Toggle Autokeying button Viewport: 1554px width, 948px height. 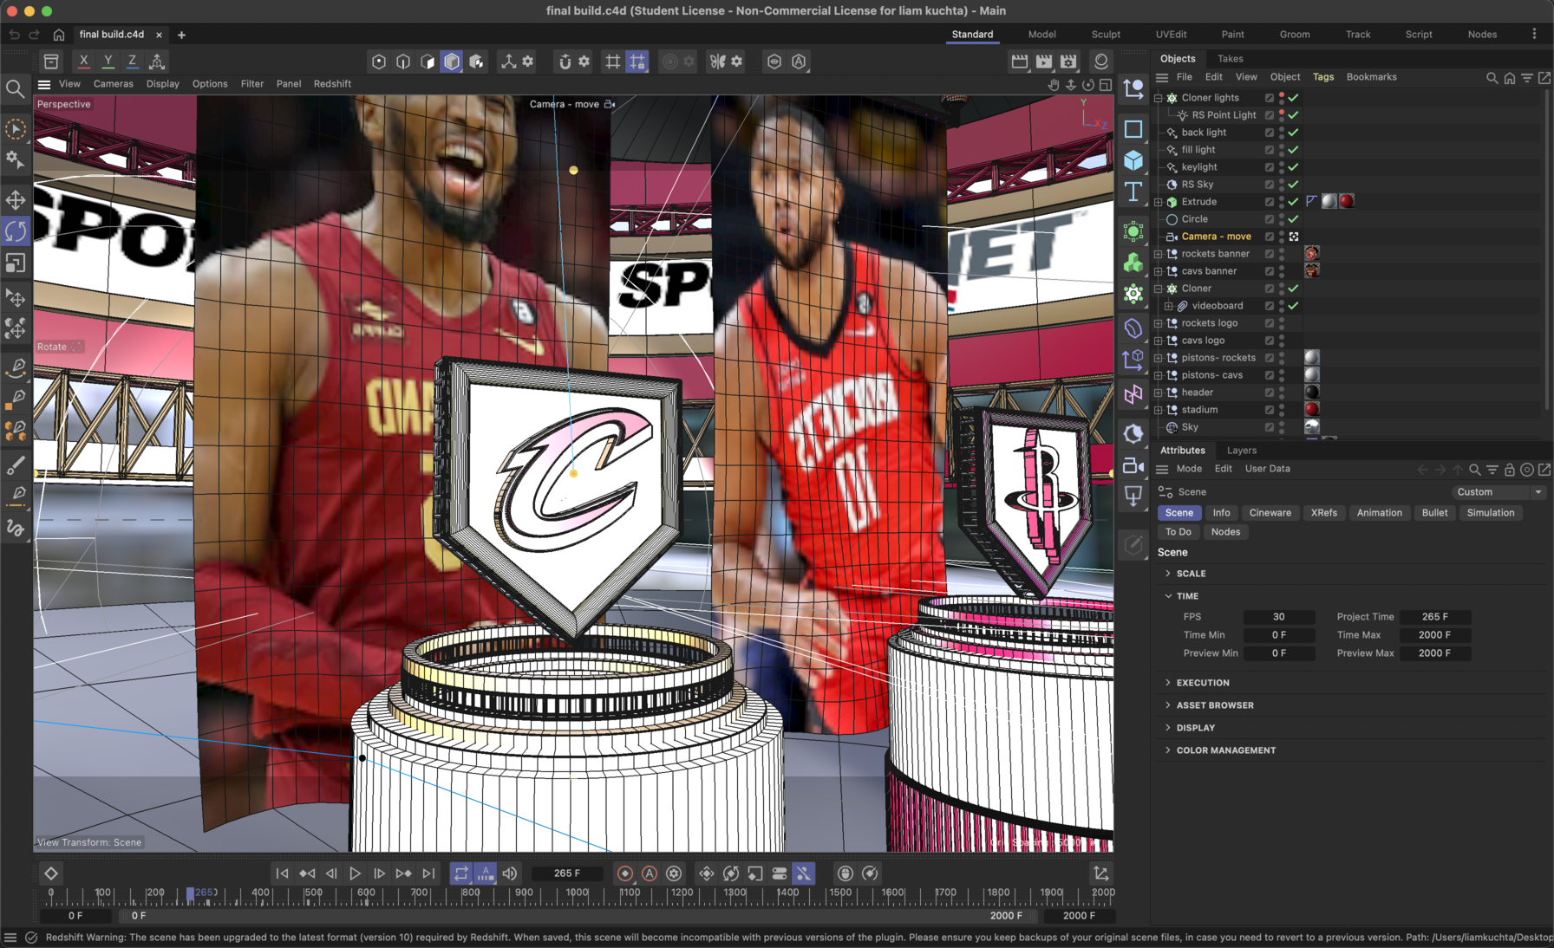pos(650,873)
